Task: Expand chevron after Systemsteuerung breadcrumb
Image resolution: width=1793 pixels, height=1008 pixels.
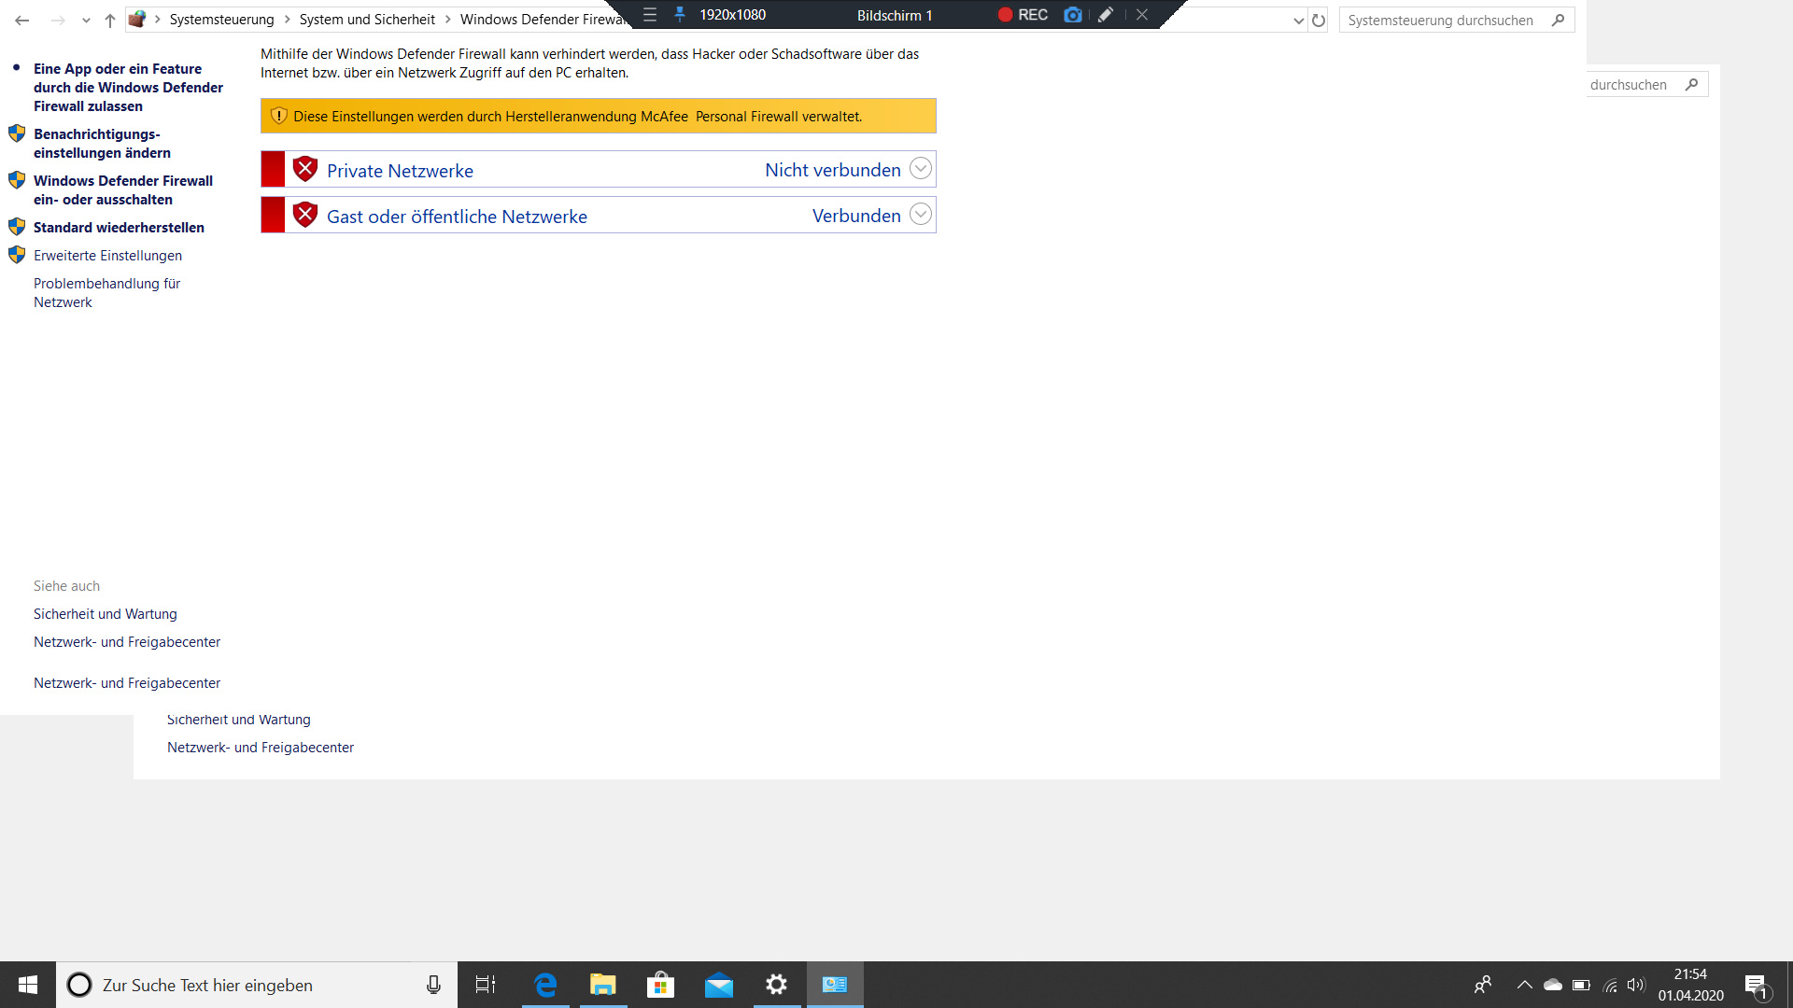Action: pos(288,20)
